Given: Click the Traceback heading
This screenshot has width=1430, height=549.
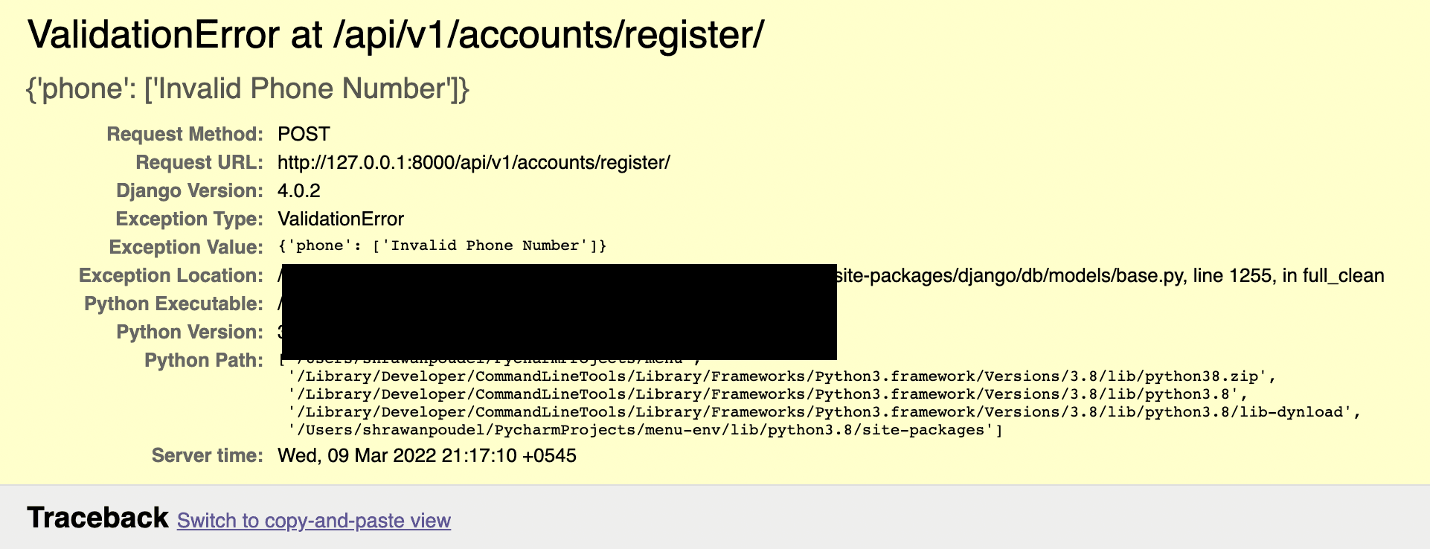Looking at the screenshot, I should point(97,518).
